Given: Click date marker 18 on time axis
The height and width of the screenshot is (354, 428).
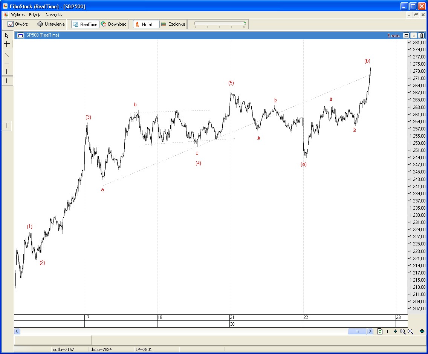Looking at the screenshot, I should [x=160, y=317].
